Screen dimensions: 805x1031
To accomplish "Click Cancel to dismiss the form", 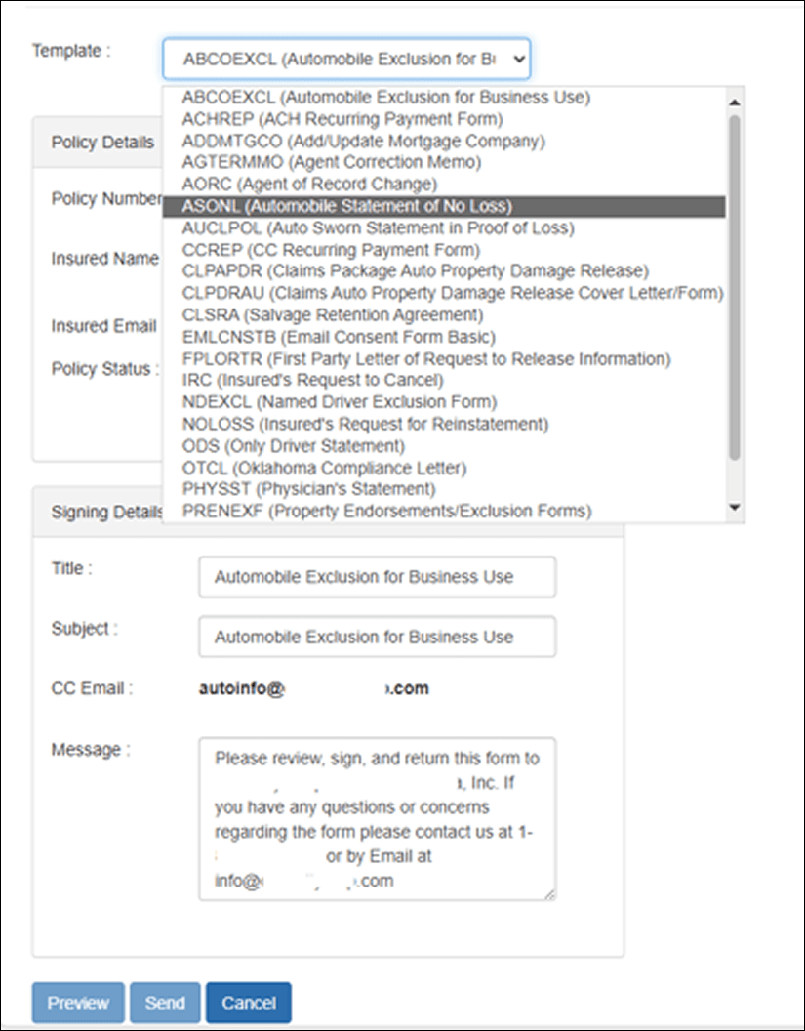I will [x=248, y=1002].
